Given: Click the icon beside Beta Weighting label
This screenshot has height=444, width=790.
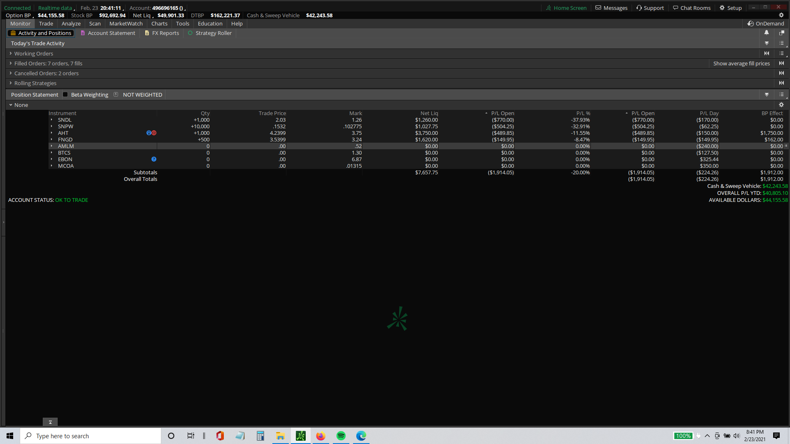Looking at the screenshot, I should point(116,95).
